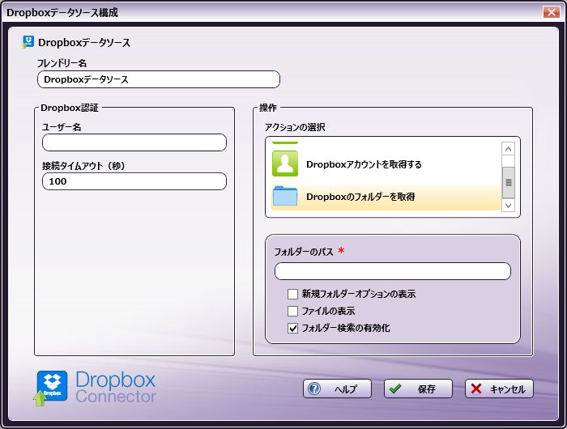Open help with ヘルプ button

337,389
